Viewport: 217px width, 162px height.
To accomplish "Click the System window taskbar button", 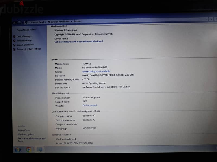I will 39,150.
